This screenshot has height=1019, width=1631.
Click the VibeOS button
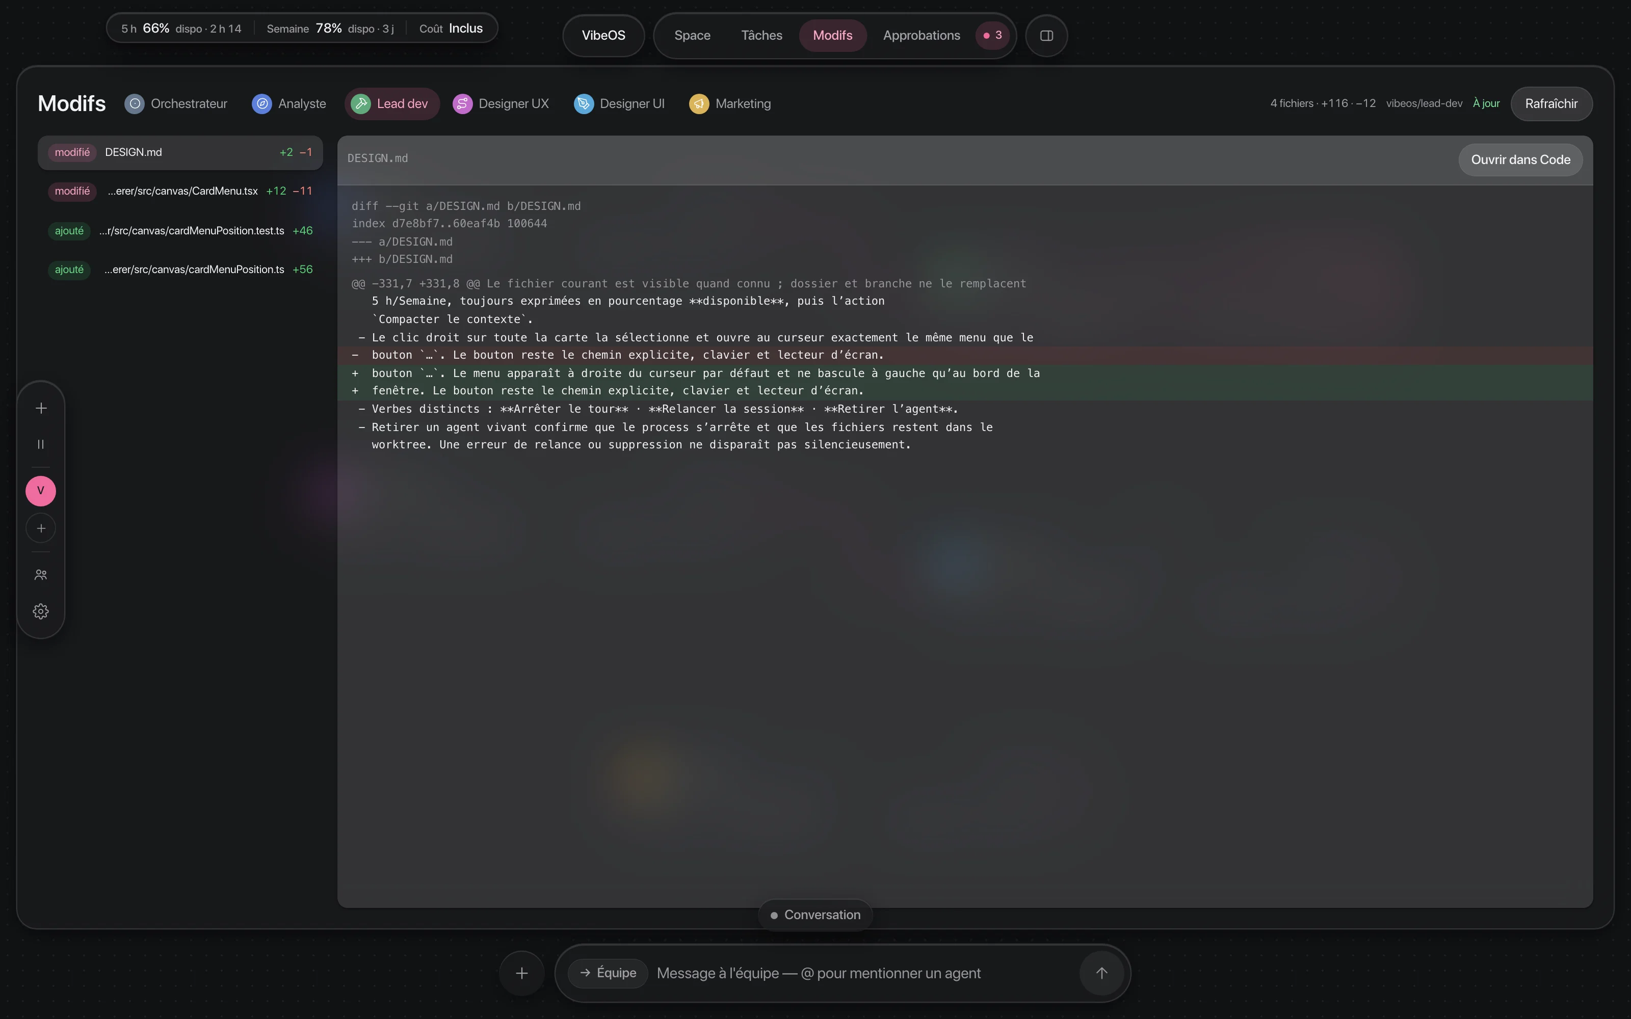pos(603,36)
